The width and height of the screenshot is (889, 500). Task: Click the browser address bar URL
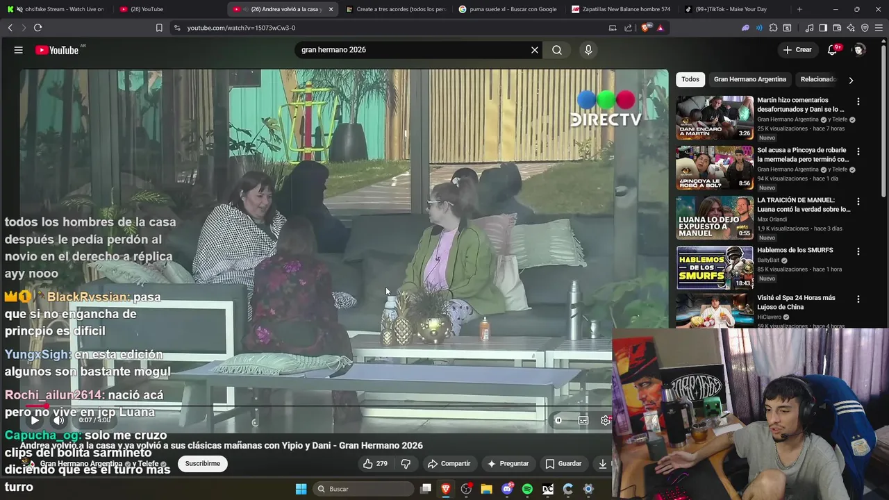(x=241, y=28)
